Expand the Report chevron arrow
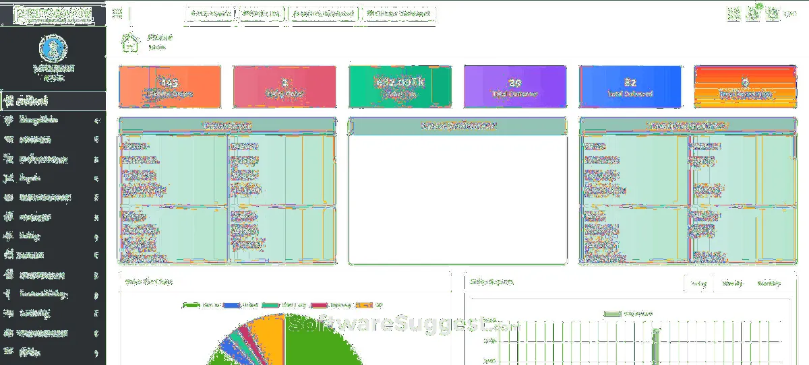Image resolution: width=809 pixels, height=365 pixels. coord(97,178)
